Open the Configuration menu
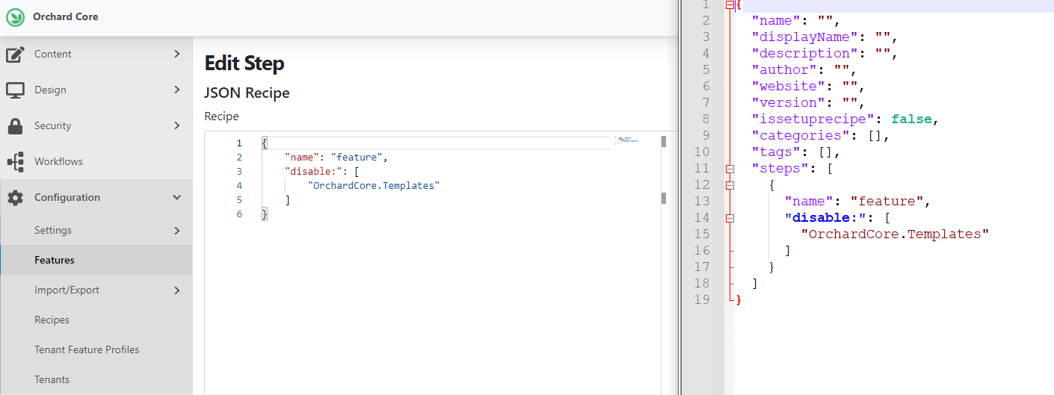 (96, 197)
